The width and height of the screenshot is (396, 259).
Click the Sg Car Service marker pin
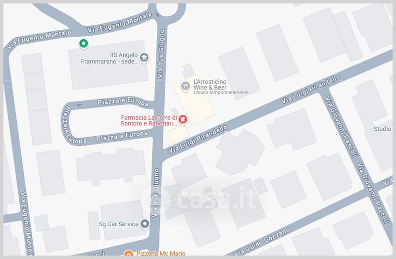point(145,224)
